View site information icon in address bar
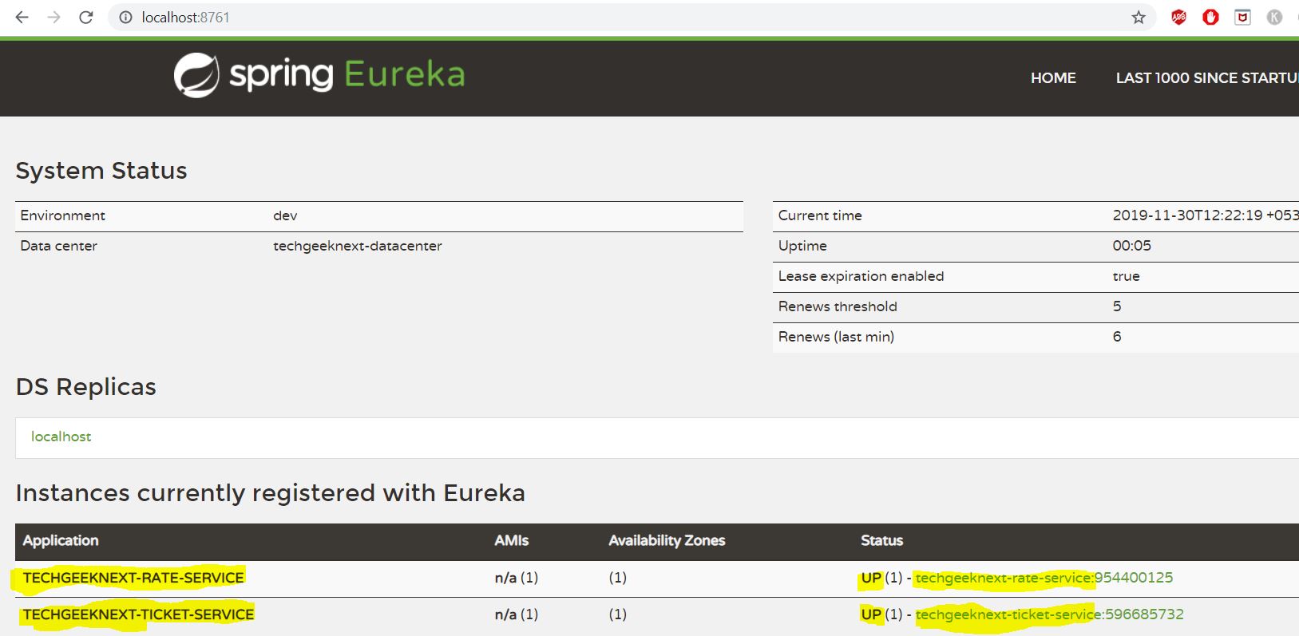The image size is (1299, 636). 125,17
